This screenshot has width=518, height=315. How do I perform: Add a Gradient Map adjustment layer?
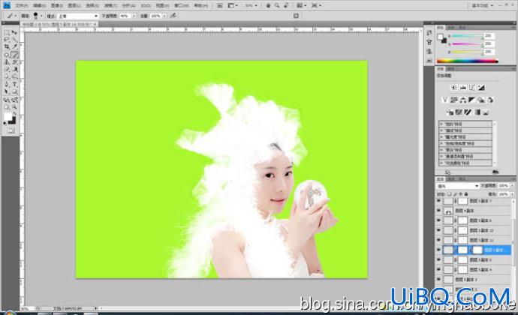click(x=477, y=112)
